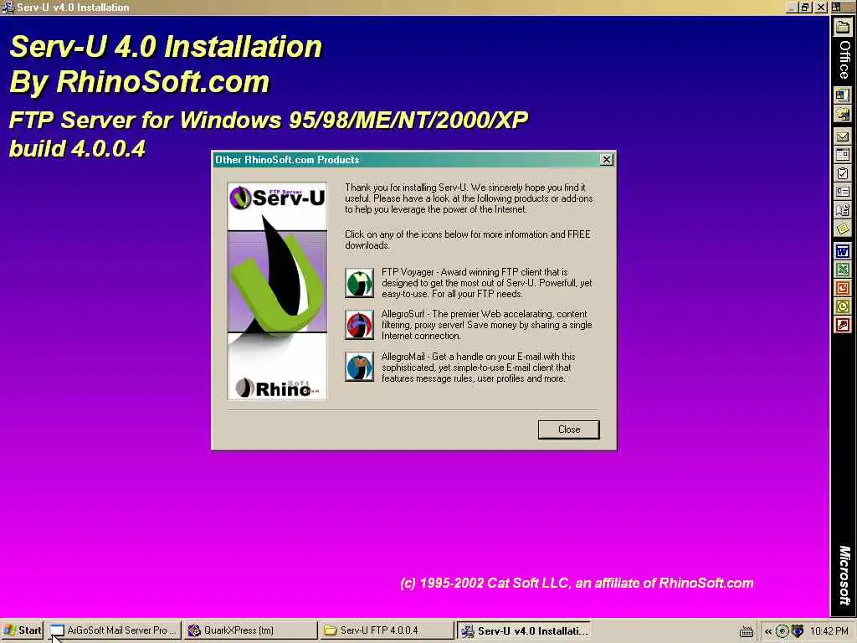Viewport: 857px width, 643px height.
Task: Open the Windows Start menu
Action: click(23, 630)
